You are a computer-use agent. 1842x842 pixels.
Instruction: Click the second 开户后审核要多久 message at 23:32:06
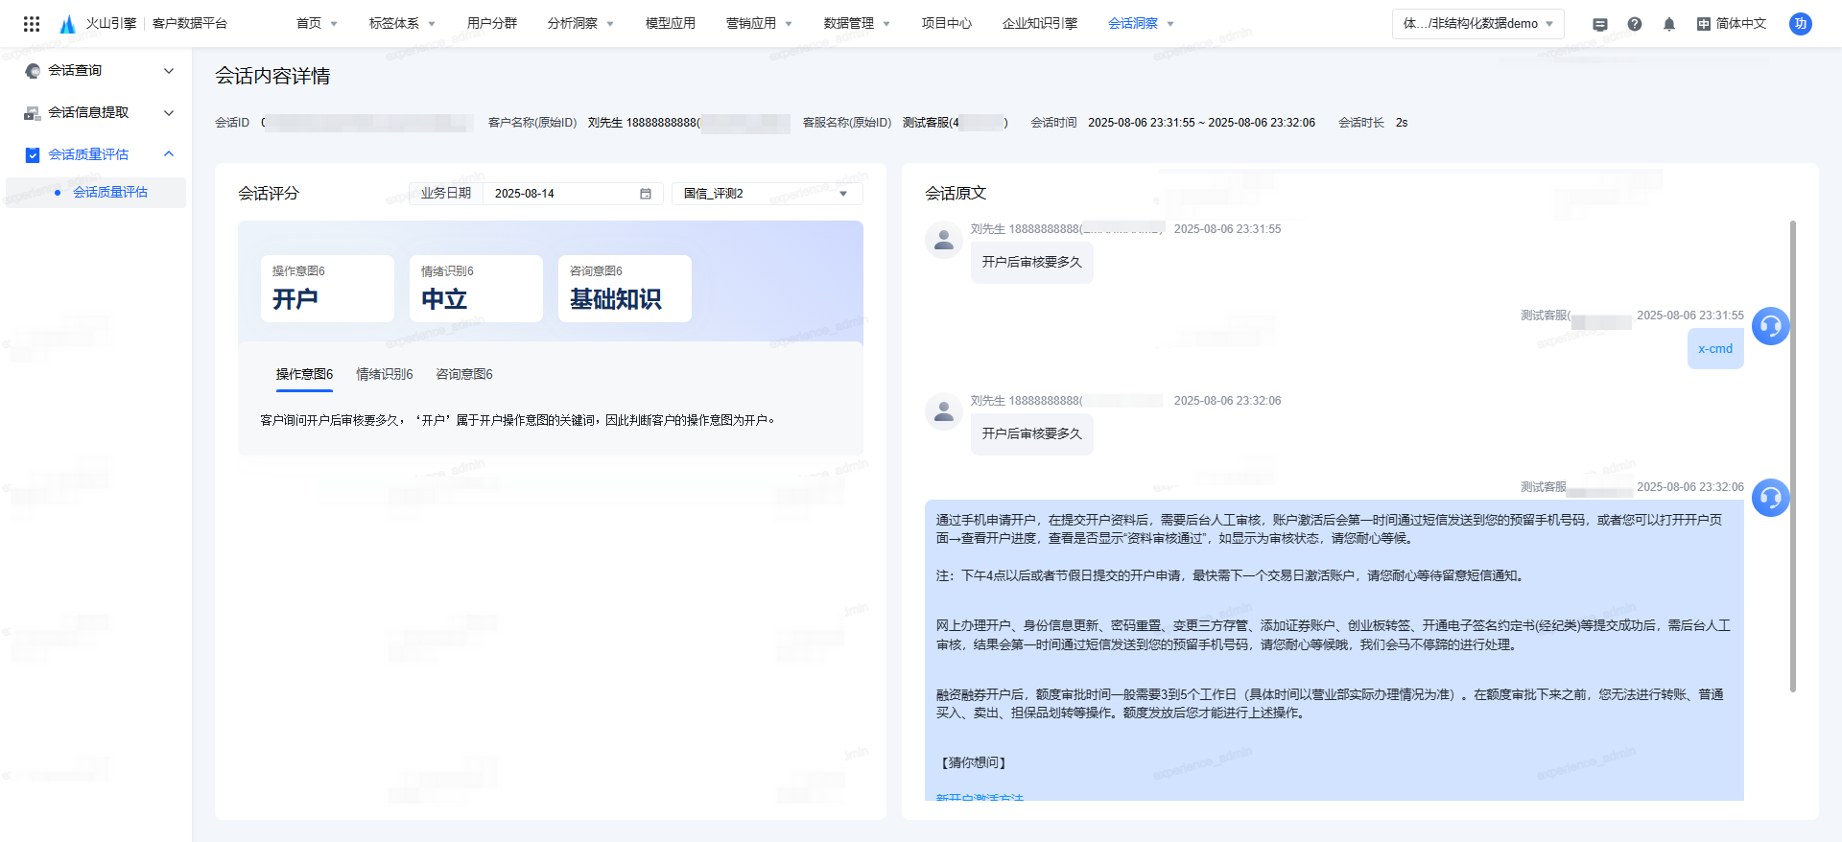coord(1031,434)
